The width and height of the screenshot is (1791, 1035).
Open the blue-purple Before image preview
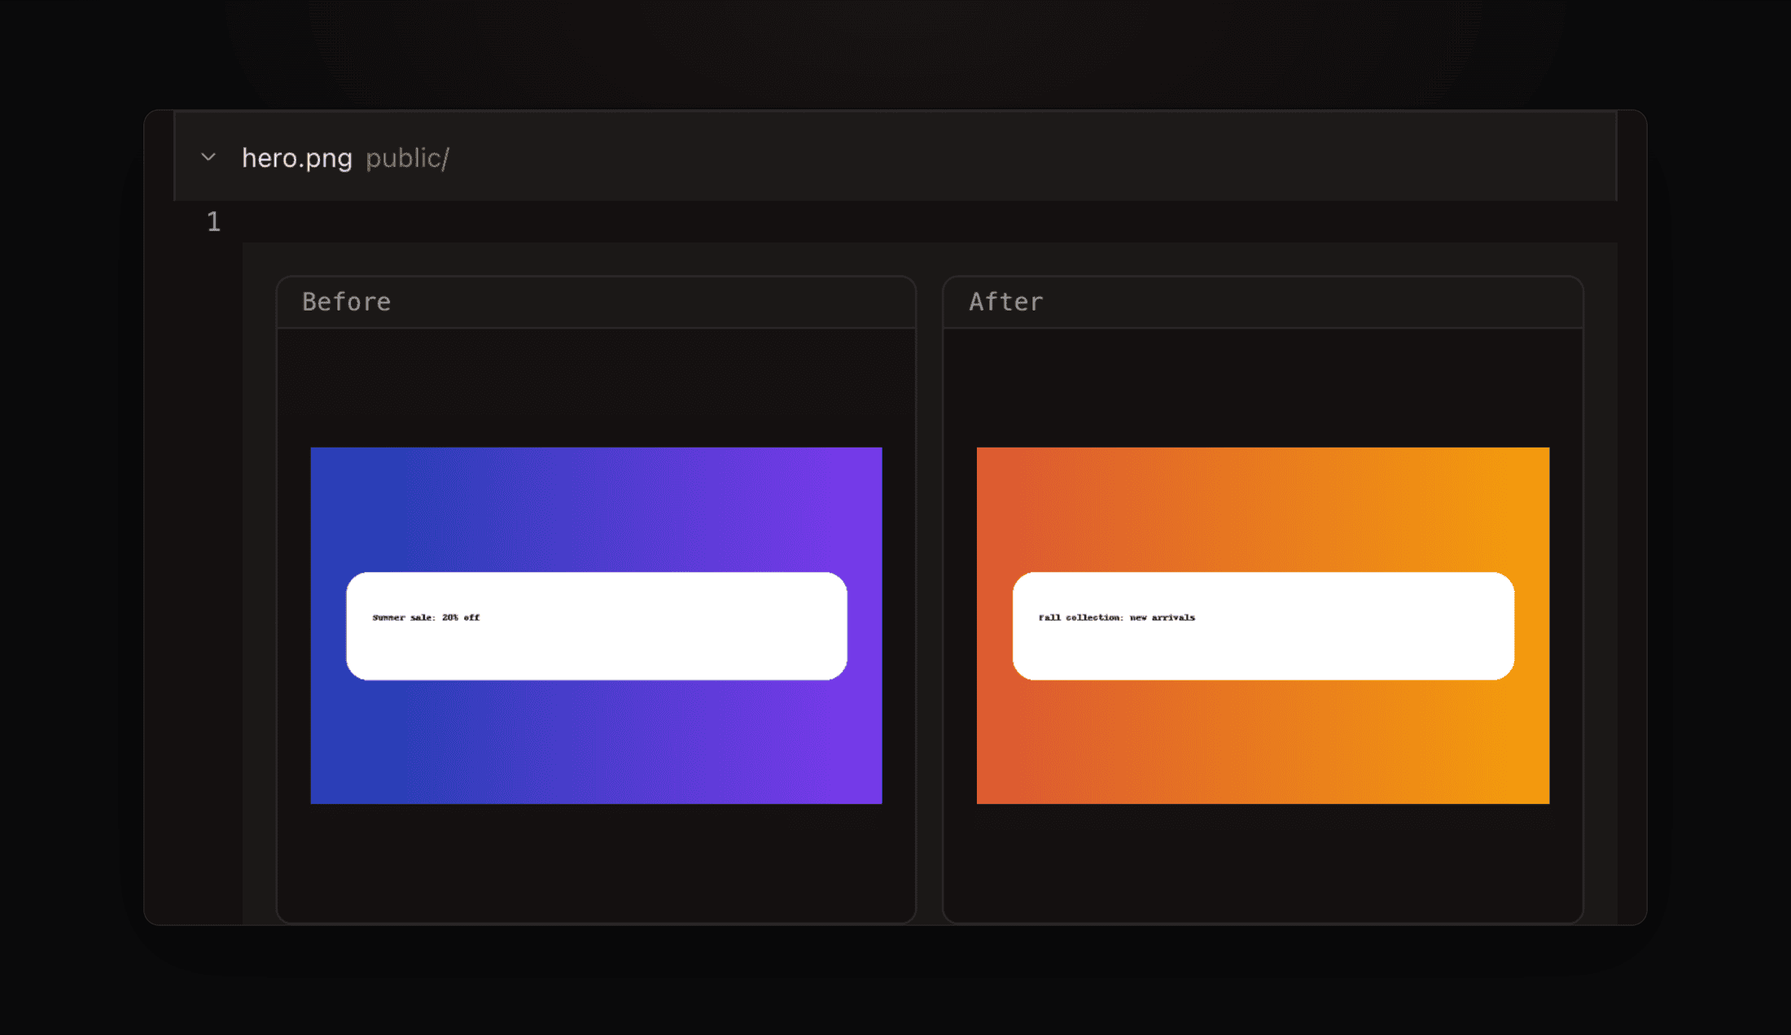tap(596, 625)
